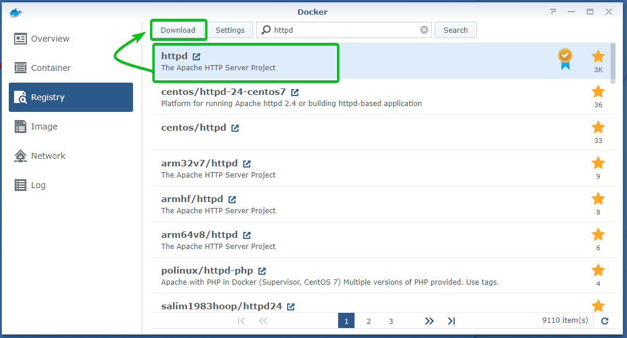Viewport: 627px width, 338px height.
Task: Open external link for arm32v7/httpd
Action: click(x=247, y=163)
